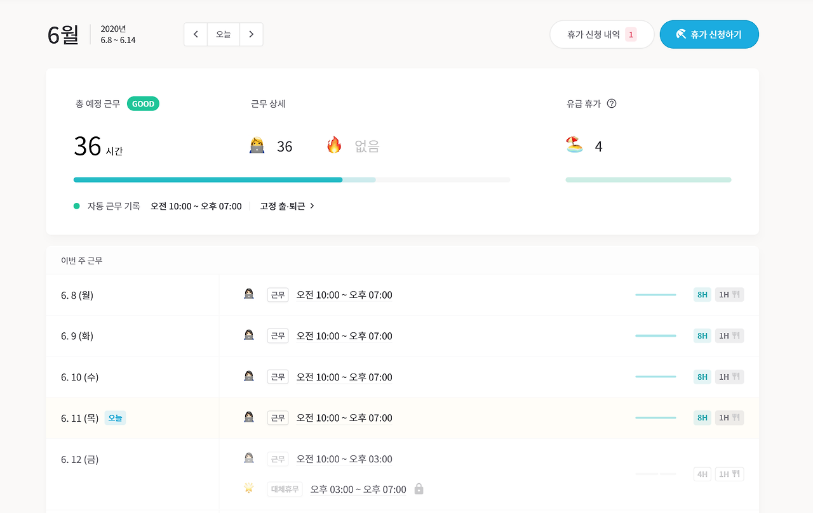Click the 근무 tag on 6. 8 row
The height and width of the screenshot is (513, 813).
pos(278,295)
